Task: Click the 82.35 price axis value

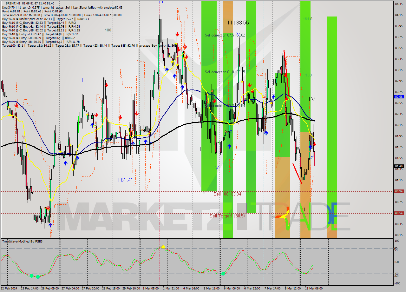Action: [x=399, y=114]
